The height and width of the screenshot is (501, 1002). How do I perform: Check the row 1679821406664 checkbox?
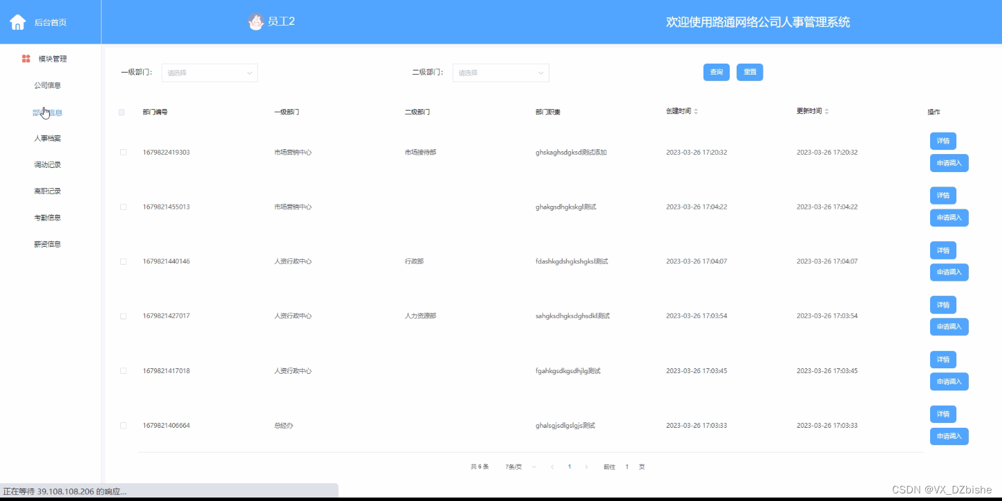click(124, 425)
